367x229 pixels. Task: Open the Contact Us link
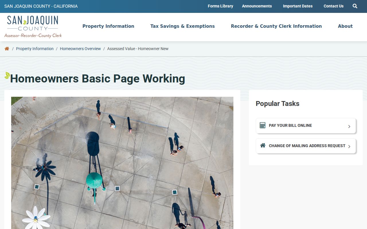coord(333,6)
